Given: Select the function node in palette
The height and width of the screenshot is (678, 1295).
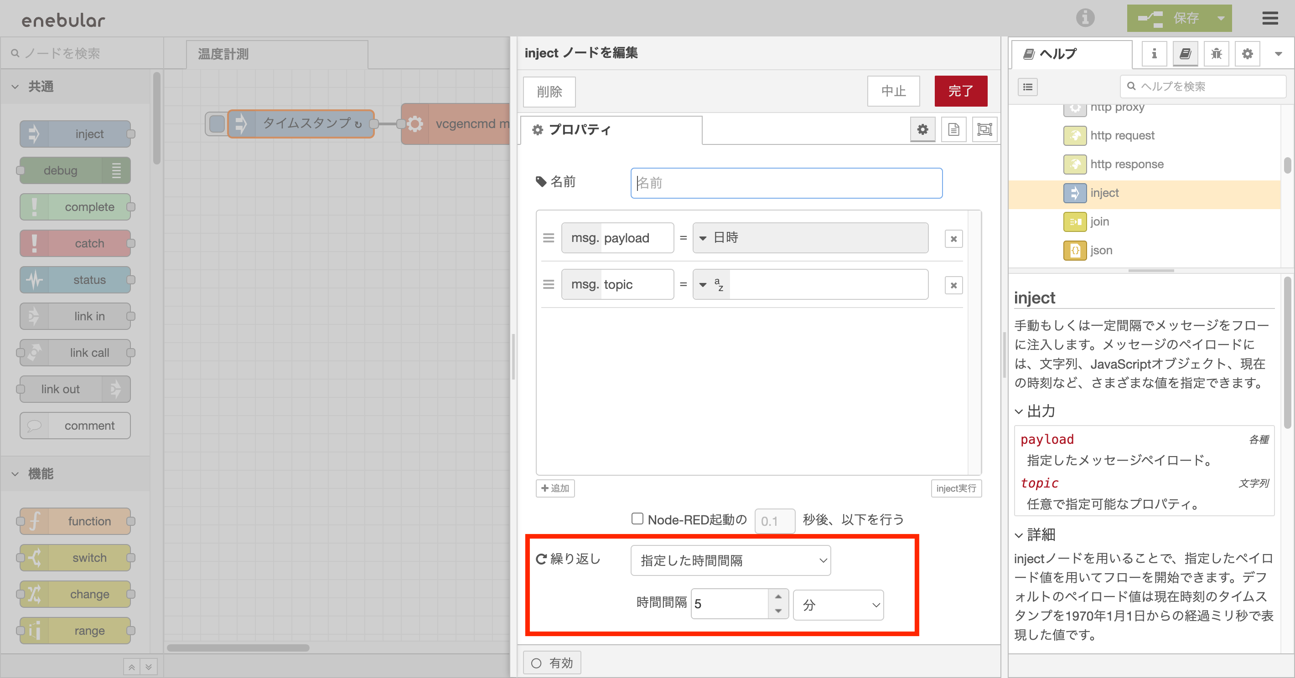Looking at the screenshot, I should pos(75,521).
